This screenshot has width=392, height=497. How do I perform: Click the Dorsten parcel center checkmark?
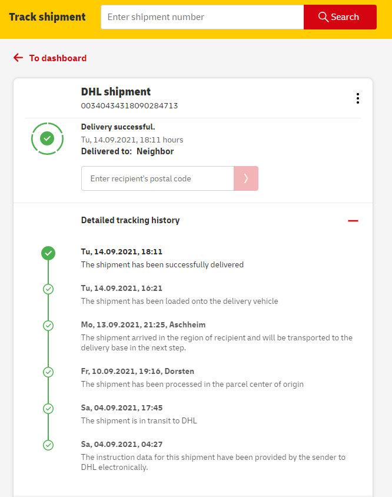coord(48,372)
